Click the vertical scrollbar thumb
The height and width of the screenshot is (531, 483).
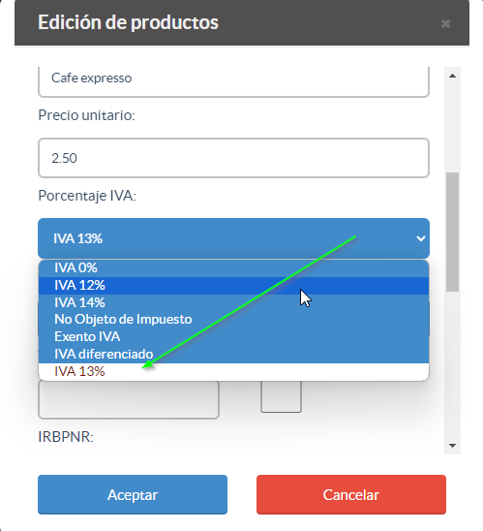pyautogui.click(x=452, y=232)
